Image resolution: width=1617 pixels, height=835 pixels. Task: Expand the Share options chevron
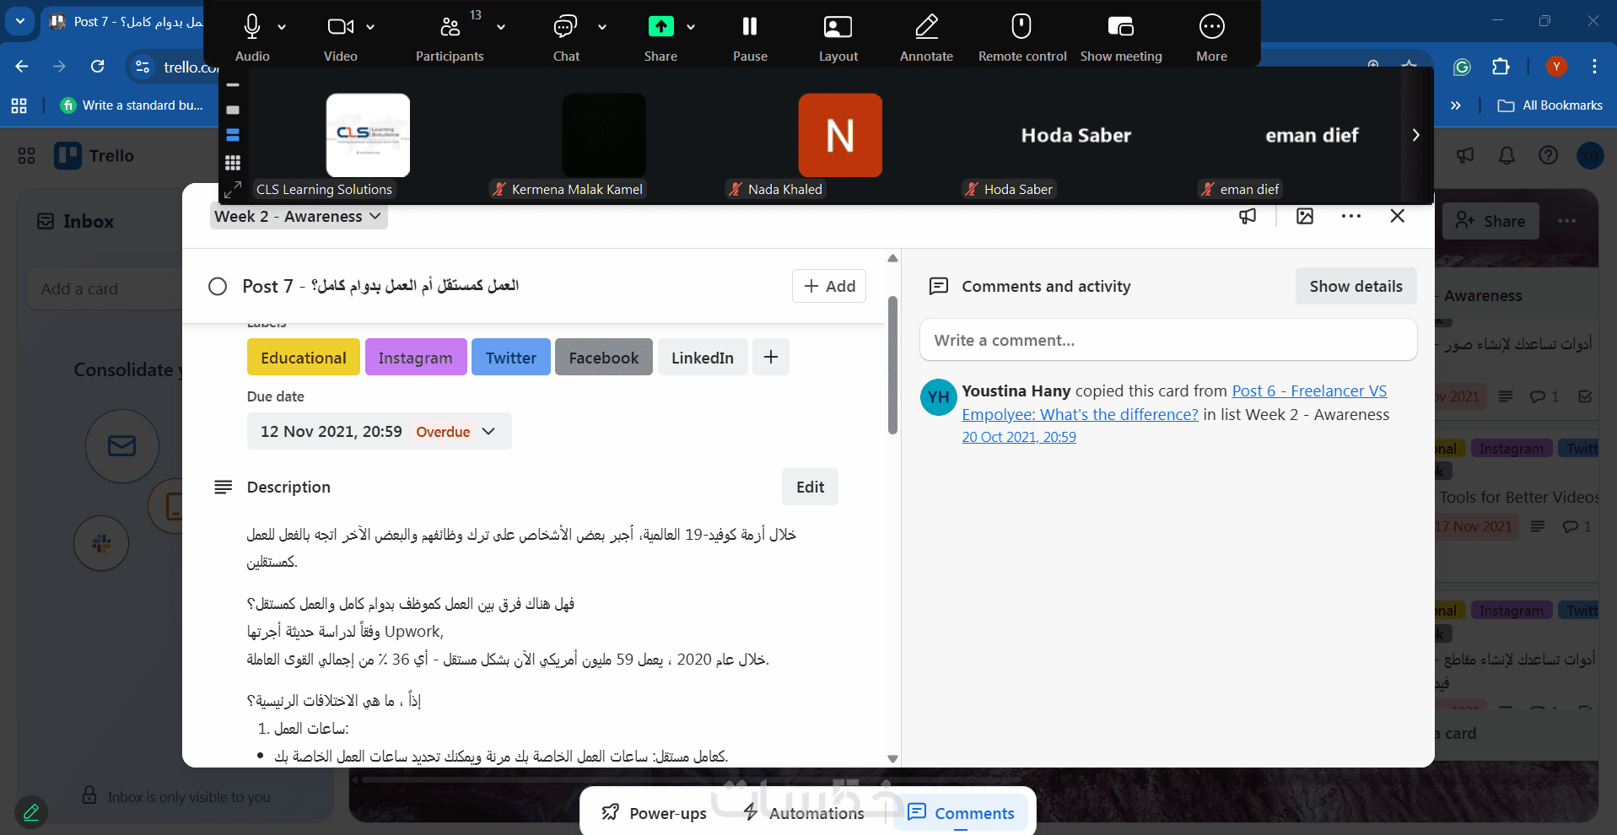click(691, 27)
